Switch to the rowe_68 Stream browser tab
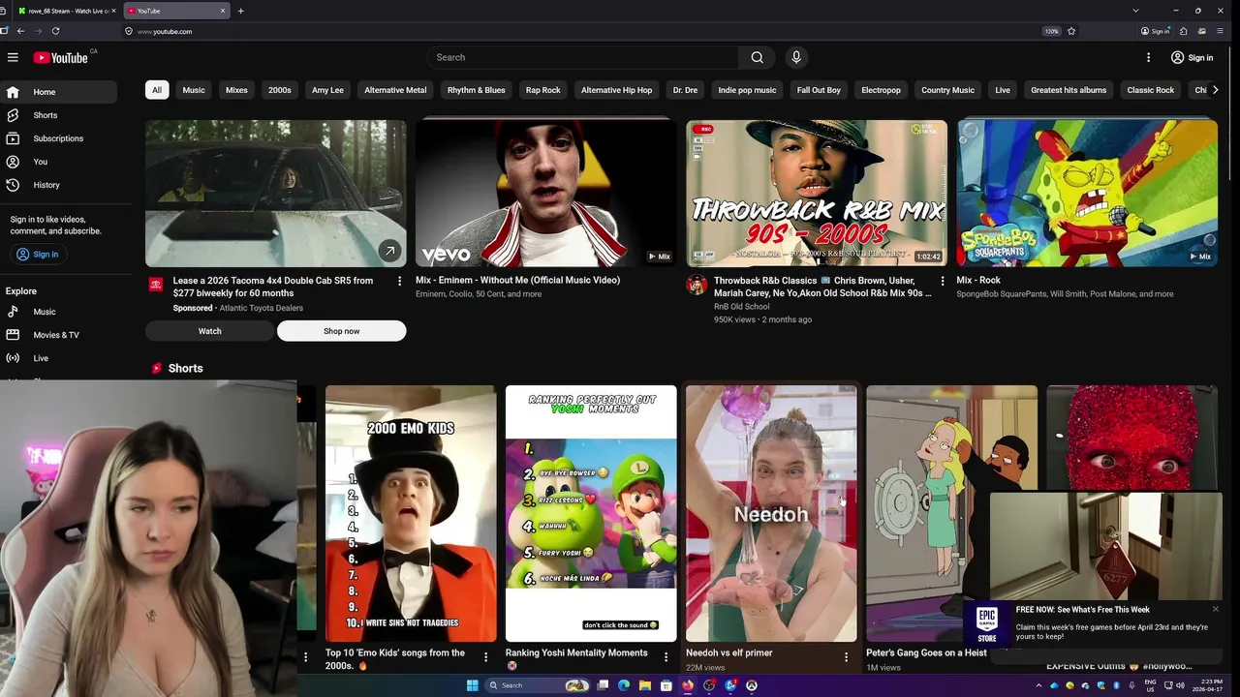 point(66,11)
